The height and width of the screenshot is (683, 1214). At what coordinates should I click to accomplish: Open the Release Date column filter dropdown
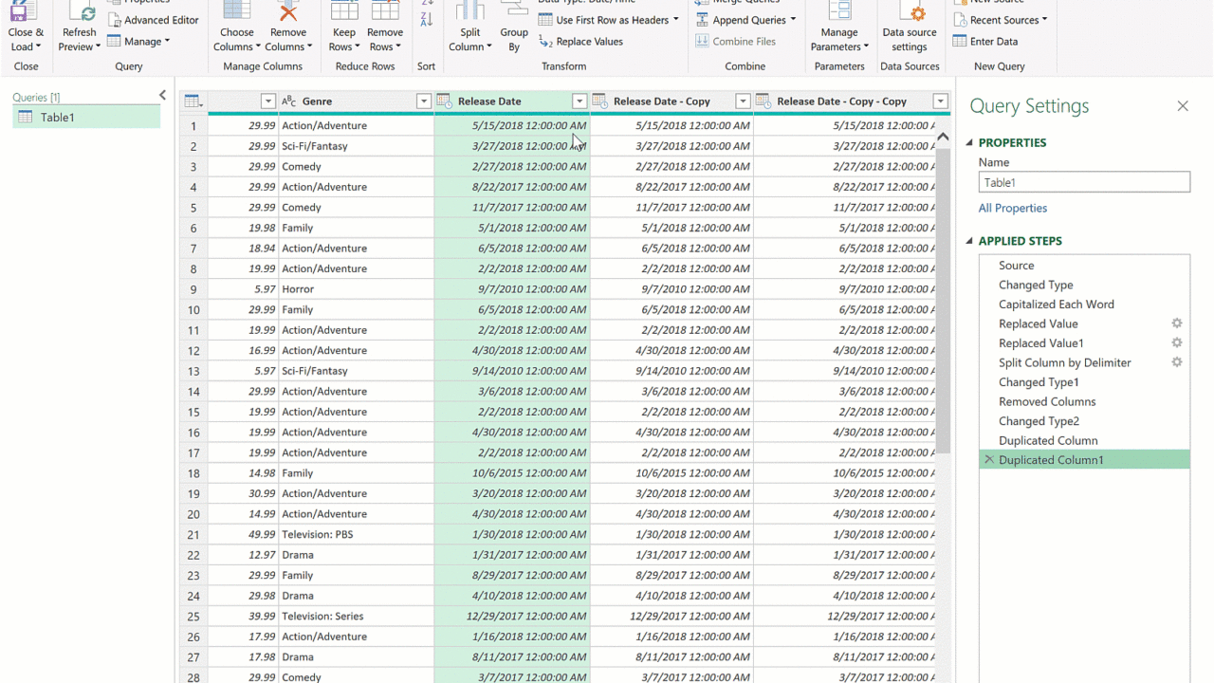click(x=579, y=102)
